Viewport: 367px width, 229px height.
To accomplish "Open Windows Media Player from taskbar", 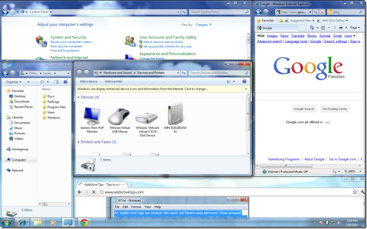I will (x=53, y=223).
